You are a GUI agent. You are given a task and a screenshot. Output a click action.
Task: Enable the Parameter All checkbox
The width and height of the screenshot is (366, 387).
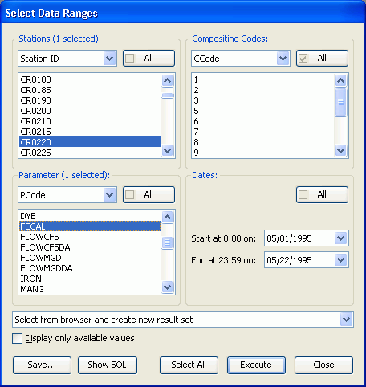[x=130, y=194]
